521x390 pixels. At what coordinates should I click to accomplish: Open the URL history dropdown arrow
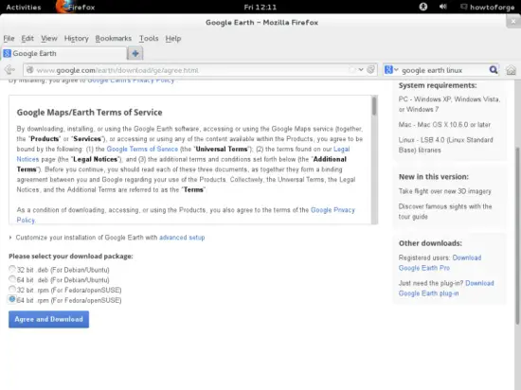[361, 70]
